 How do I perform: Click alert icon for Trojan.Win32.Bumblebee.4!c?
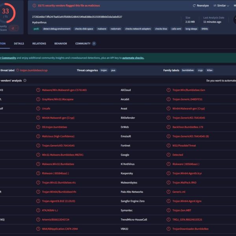click(38, 183)
